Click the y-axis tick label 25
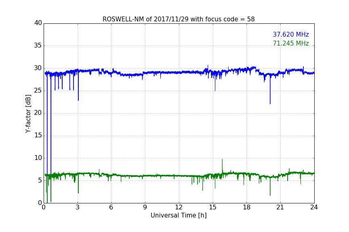This screenshot has height=232, width=349. 38,91
